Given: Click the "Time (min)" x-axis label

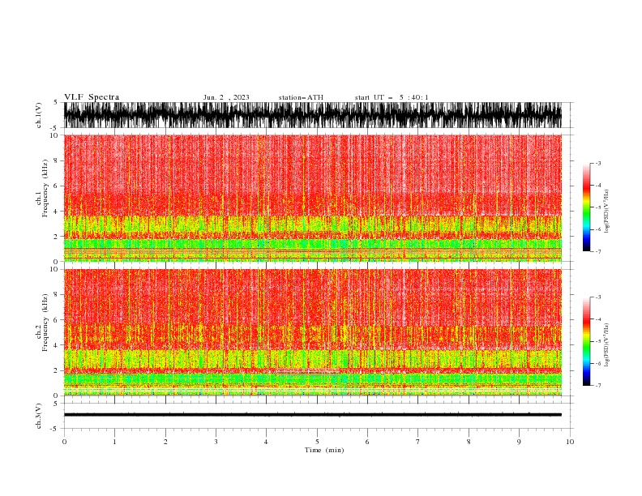Looking at the screenshot, I should click(324, 450).
